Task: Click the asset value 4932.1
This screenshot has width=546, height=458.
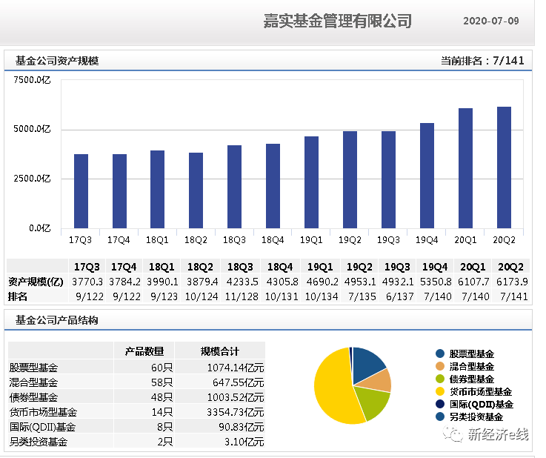Action: pyautogui.click(x=398, y=282)
